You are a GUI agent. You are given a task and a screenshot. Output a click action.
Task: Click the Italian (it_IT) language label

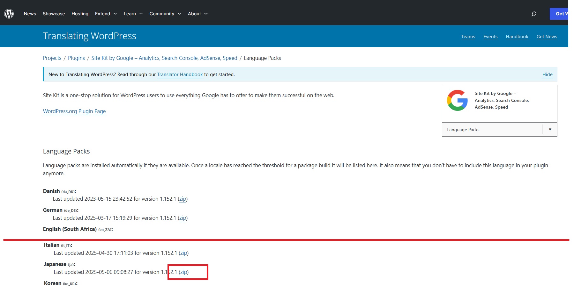coord(58,245)
